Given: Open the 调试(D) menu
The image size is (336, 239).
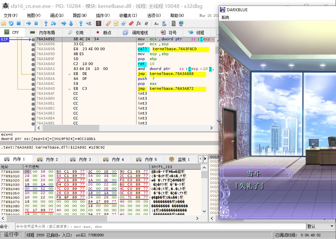Looking at the screenshot, I should coord(57,16).
